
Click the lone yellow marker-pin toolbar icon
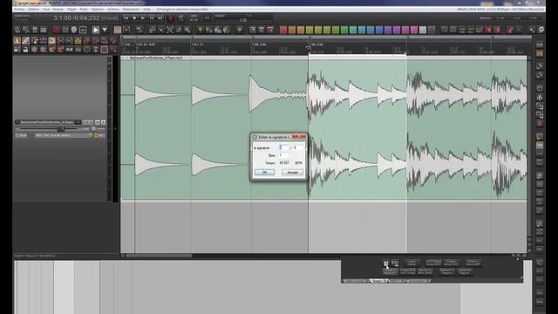pos(240,30)
